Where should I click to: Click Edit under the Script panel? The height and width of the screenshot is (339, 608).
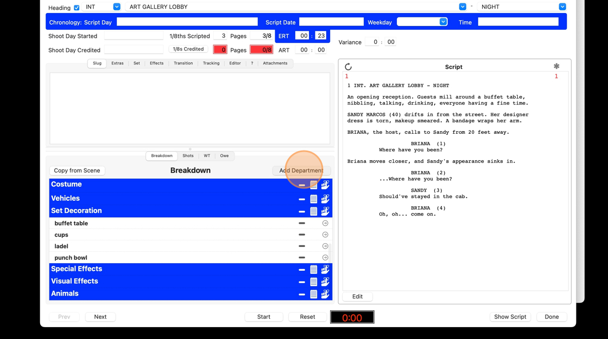click(358, 296)
